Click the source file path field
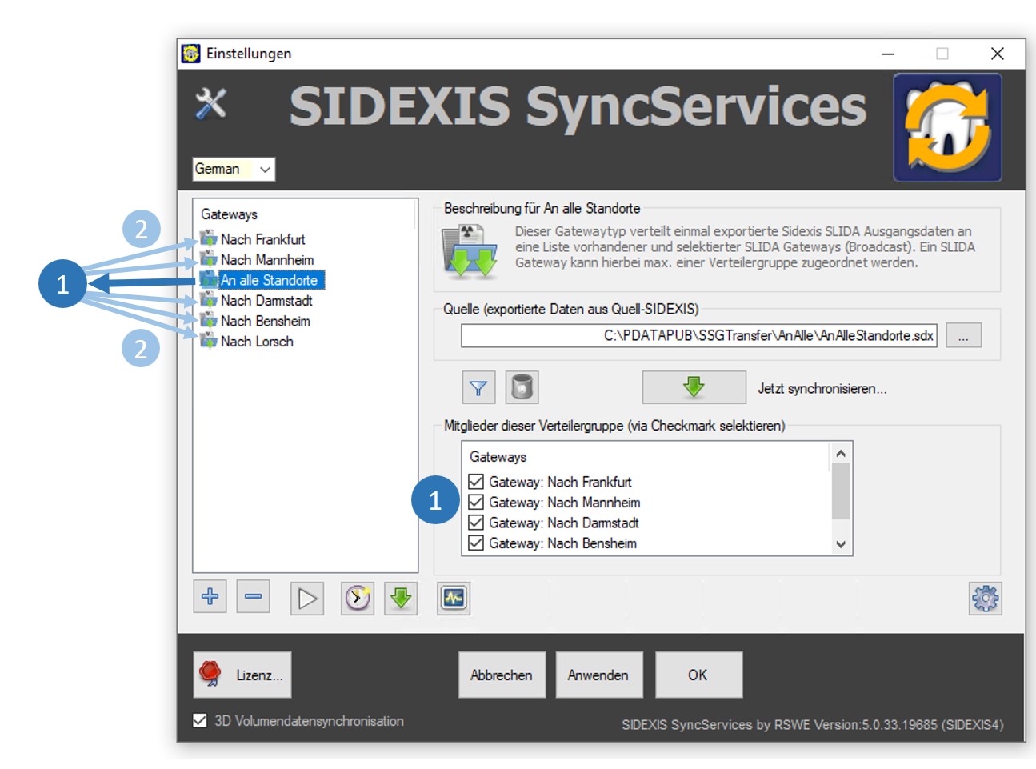 (x=698, y=336)
